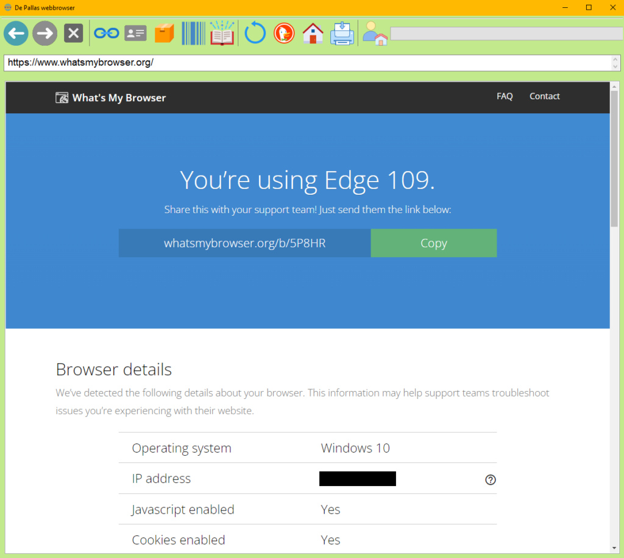Click the "Browser details" heading
The height and width of the screenshot is (558, 624).
114,370
